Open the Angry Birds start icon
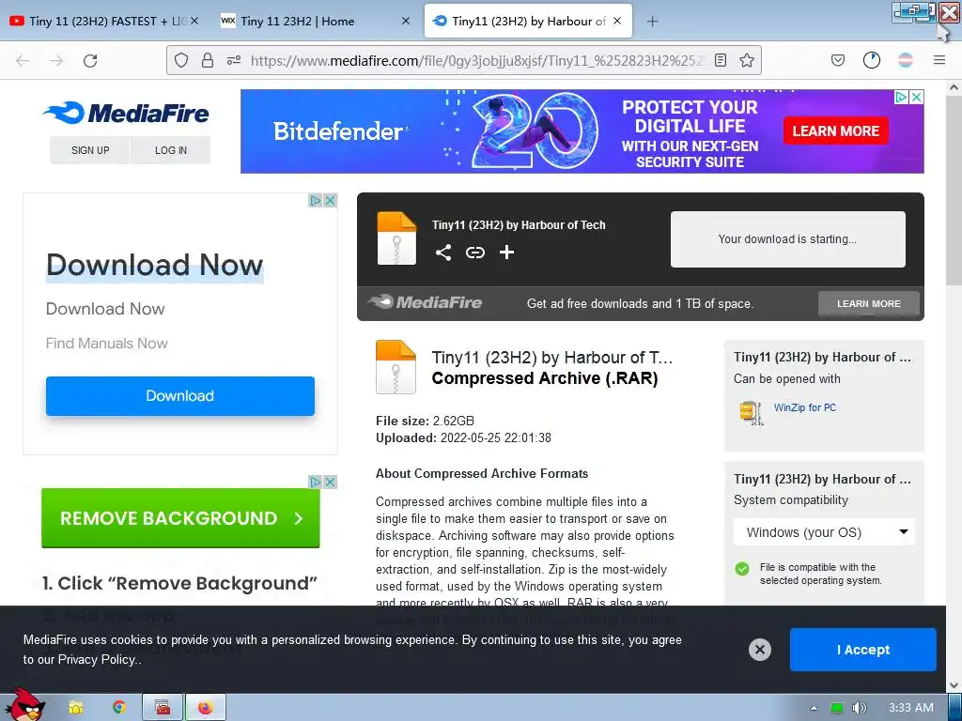The width and height of the screenshot is (962, 721). [x=23, y=706]
